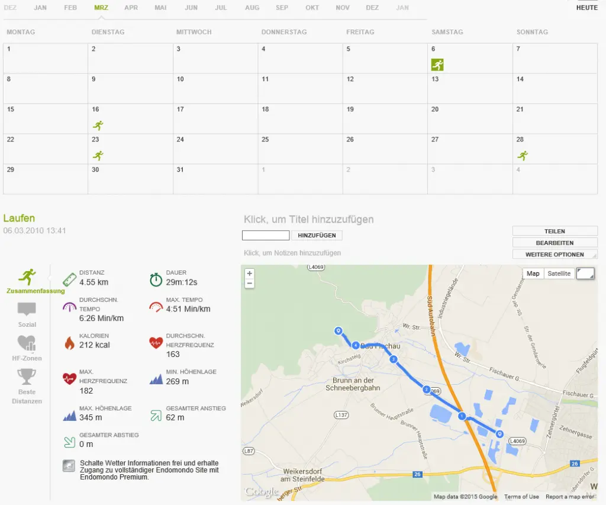606x505 pixels.
Task: Click the tag input field beside Hinzufügen
Action: (266, 236)
